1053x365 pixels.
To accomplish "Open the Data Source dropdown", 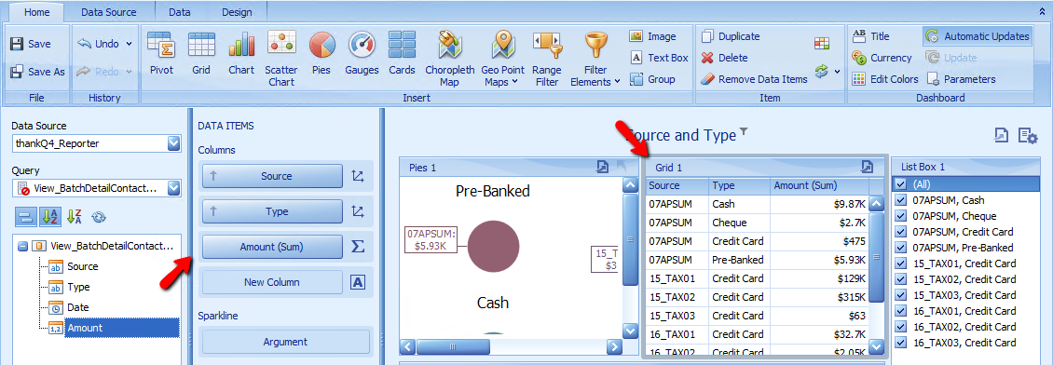I will 174,142.
